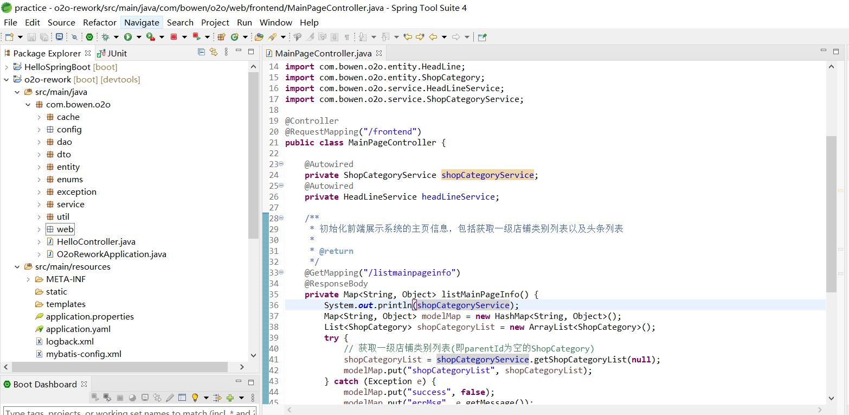Collapse the com.bowen.o2o package

click(28, 104)
